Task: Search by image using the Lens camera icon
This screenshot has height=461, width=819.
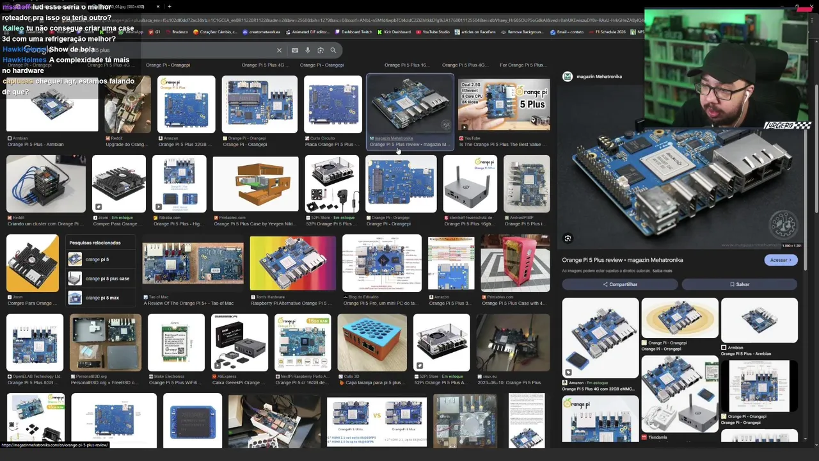Action: (321, 50)
